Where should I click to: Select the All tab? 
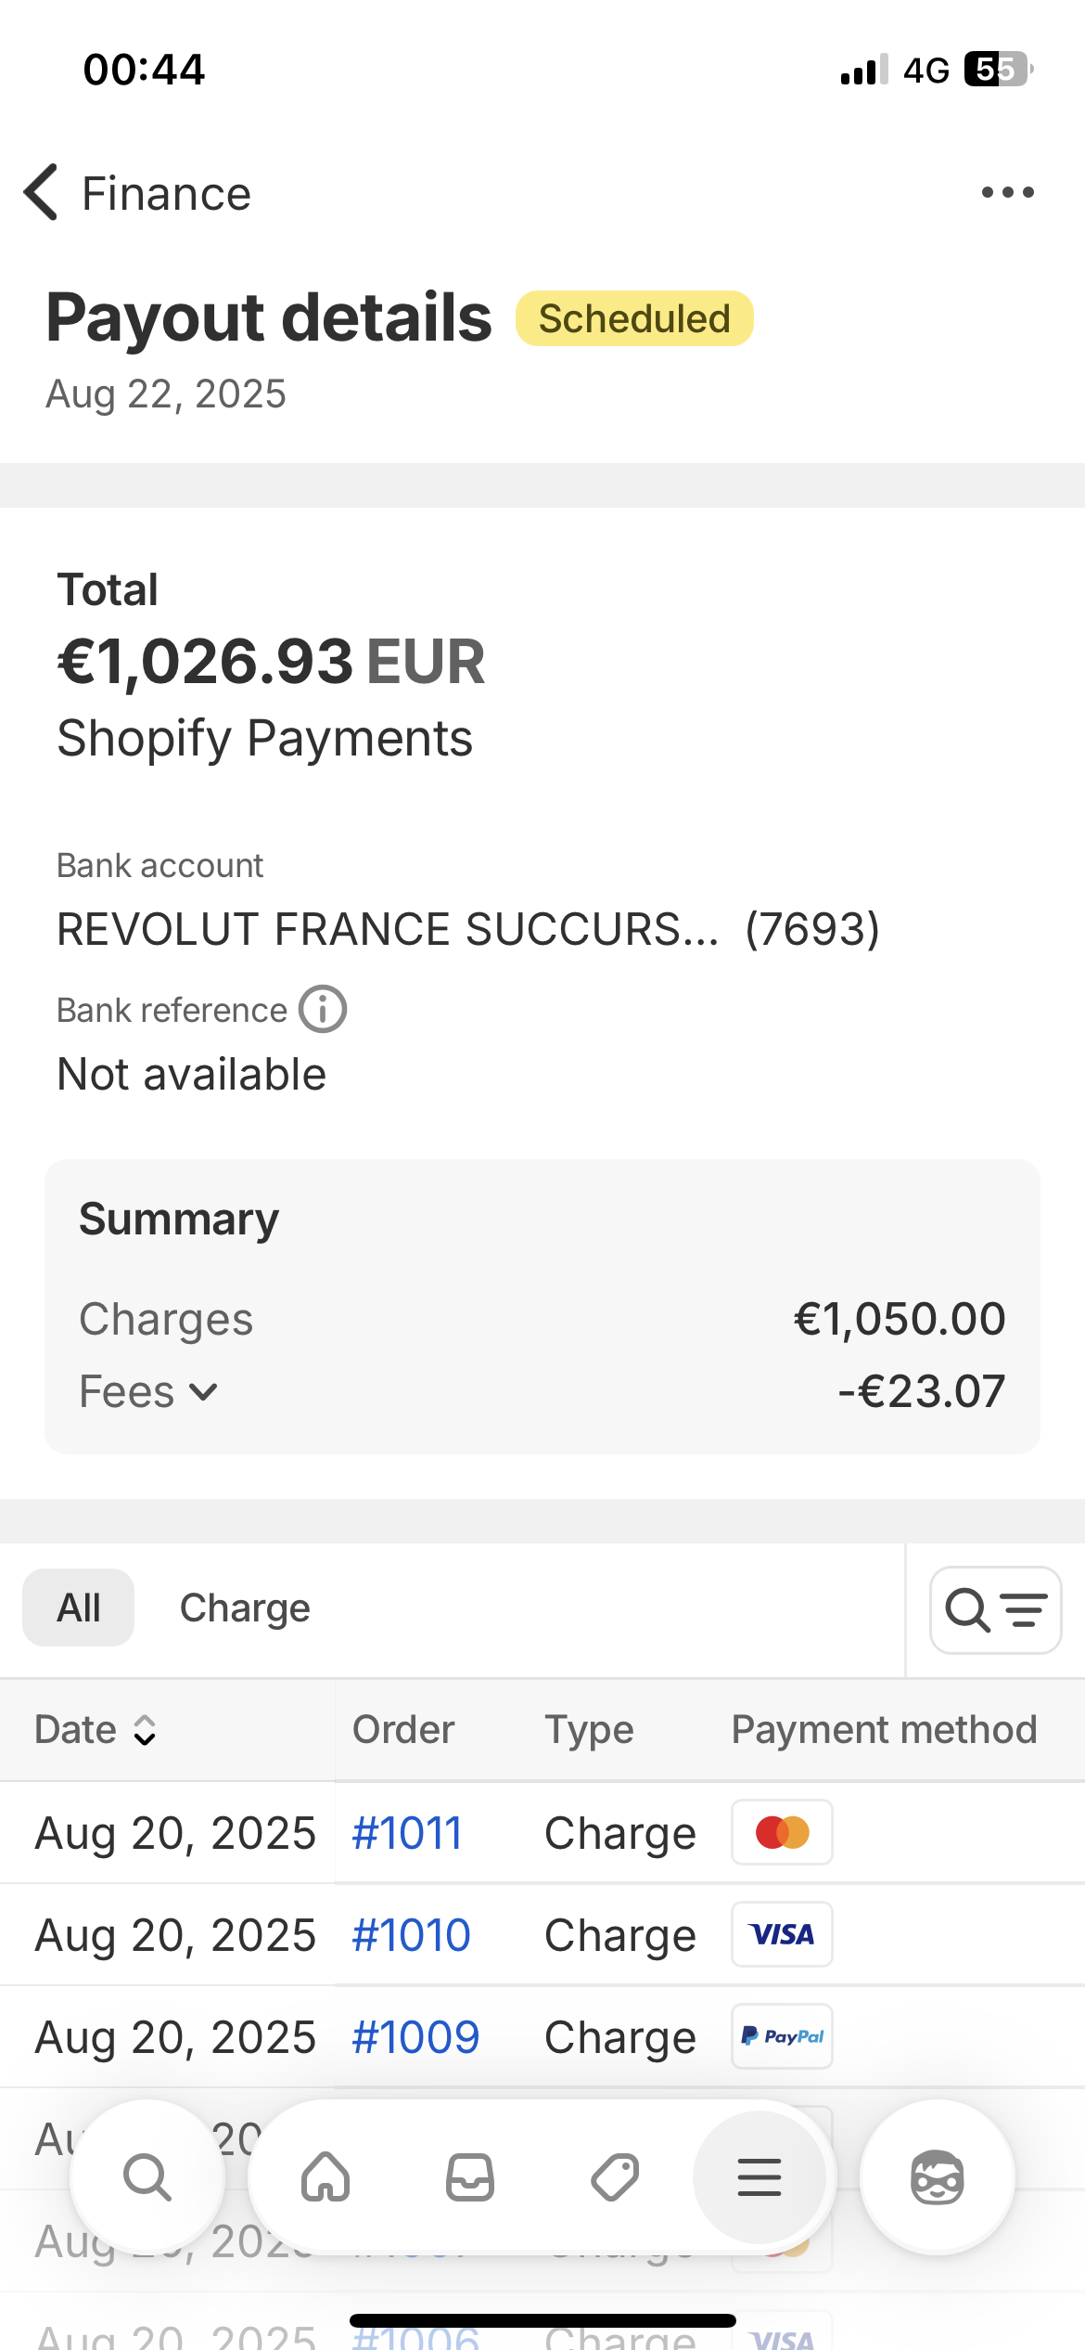click(79, 1608)
